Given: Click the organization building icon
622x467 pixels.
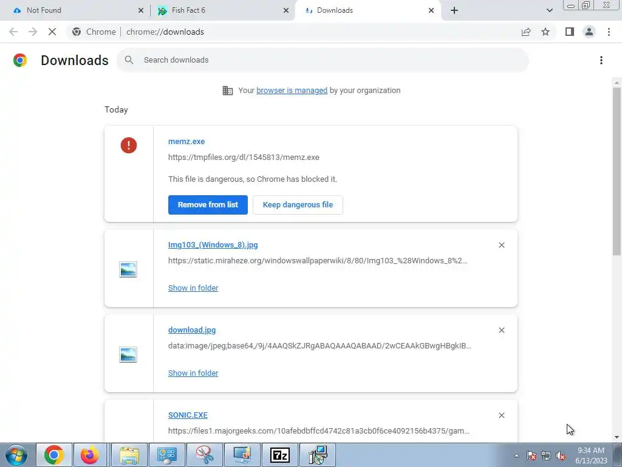Looking at the screenshot, I should tap(228, 91).
